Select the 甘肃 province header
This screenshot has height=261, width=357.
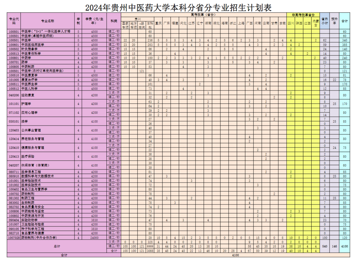274,23
